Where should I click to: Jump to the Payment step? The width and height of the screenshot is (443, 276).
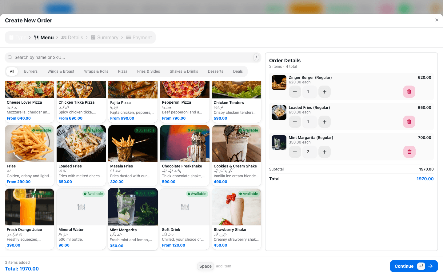coord(139,37)
